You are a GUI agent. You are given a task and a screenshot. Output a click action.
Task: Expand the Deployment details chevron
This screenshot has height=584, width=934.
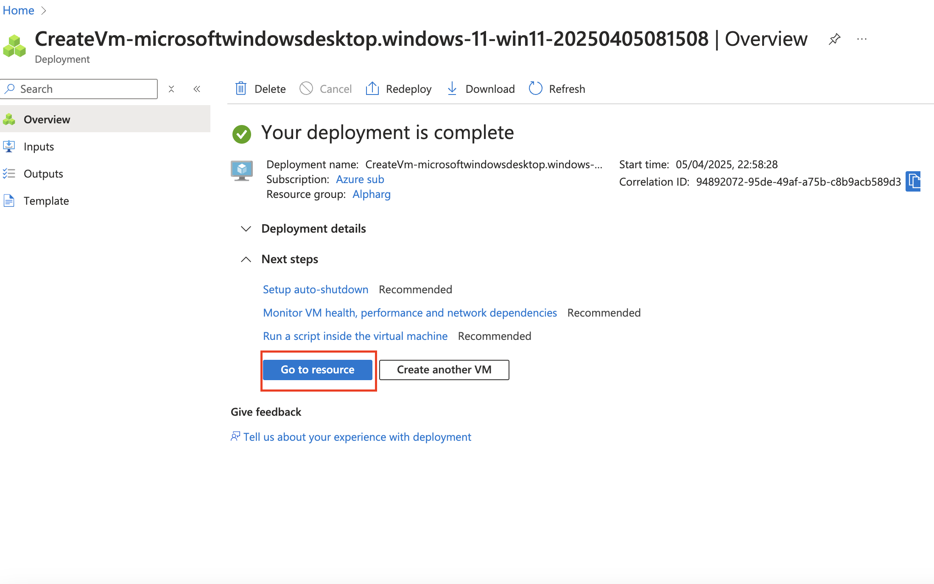point(246,229)
